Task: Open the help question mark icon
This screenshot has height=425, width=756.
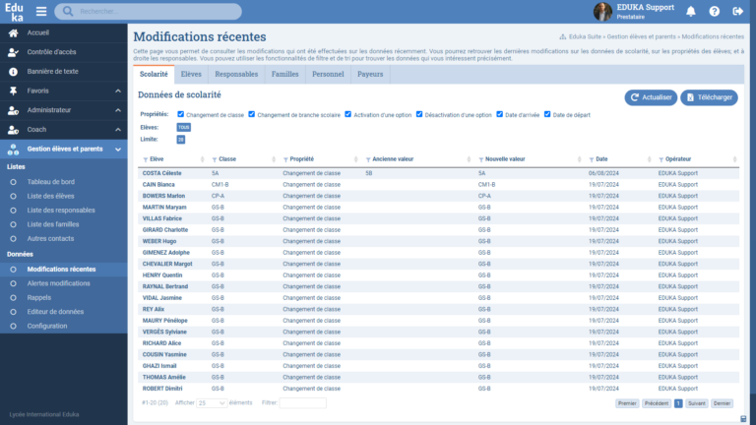Action: click(714, 12)
